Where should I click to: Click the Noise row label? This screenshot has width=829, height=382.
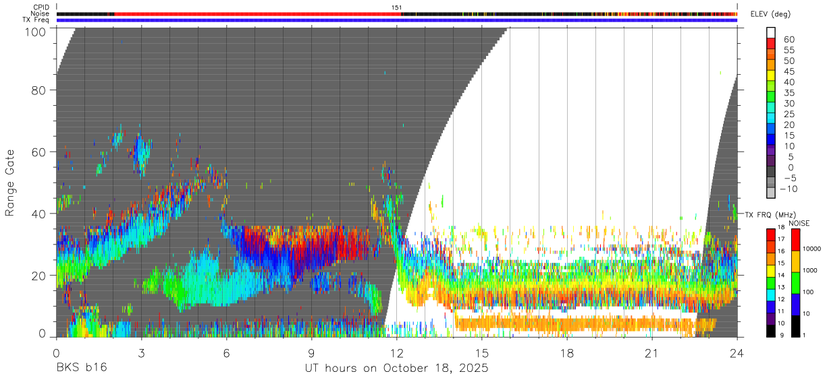40,13
